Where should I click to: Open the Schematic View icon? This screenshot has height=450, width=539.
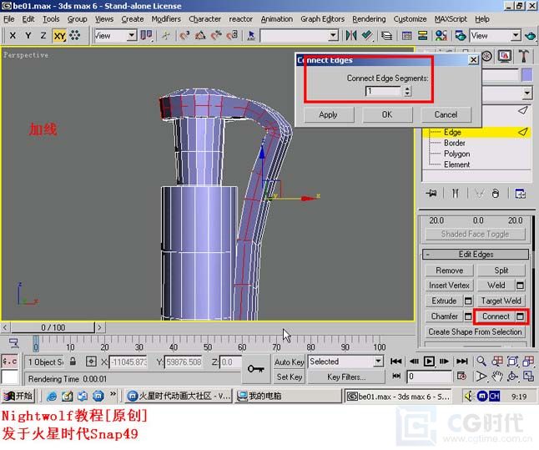[x=422, y=35]
